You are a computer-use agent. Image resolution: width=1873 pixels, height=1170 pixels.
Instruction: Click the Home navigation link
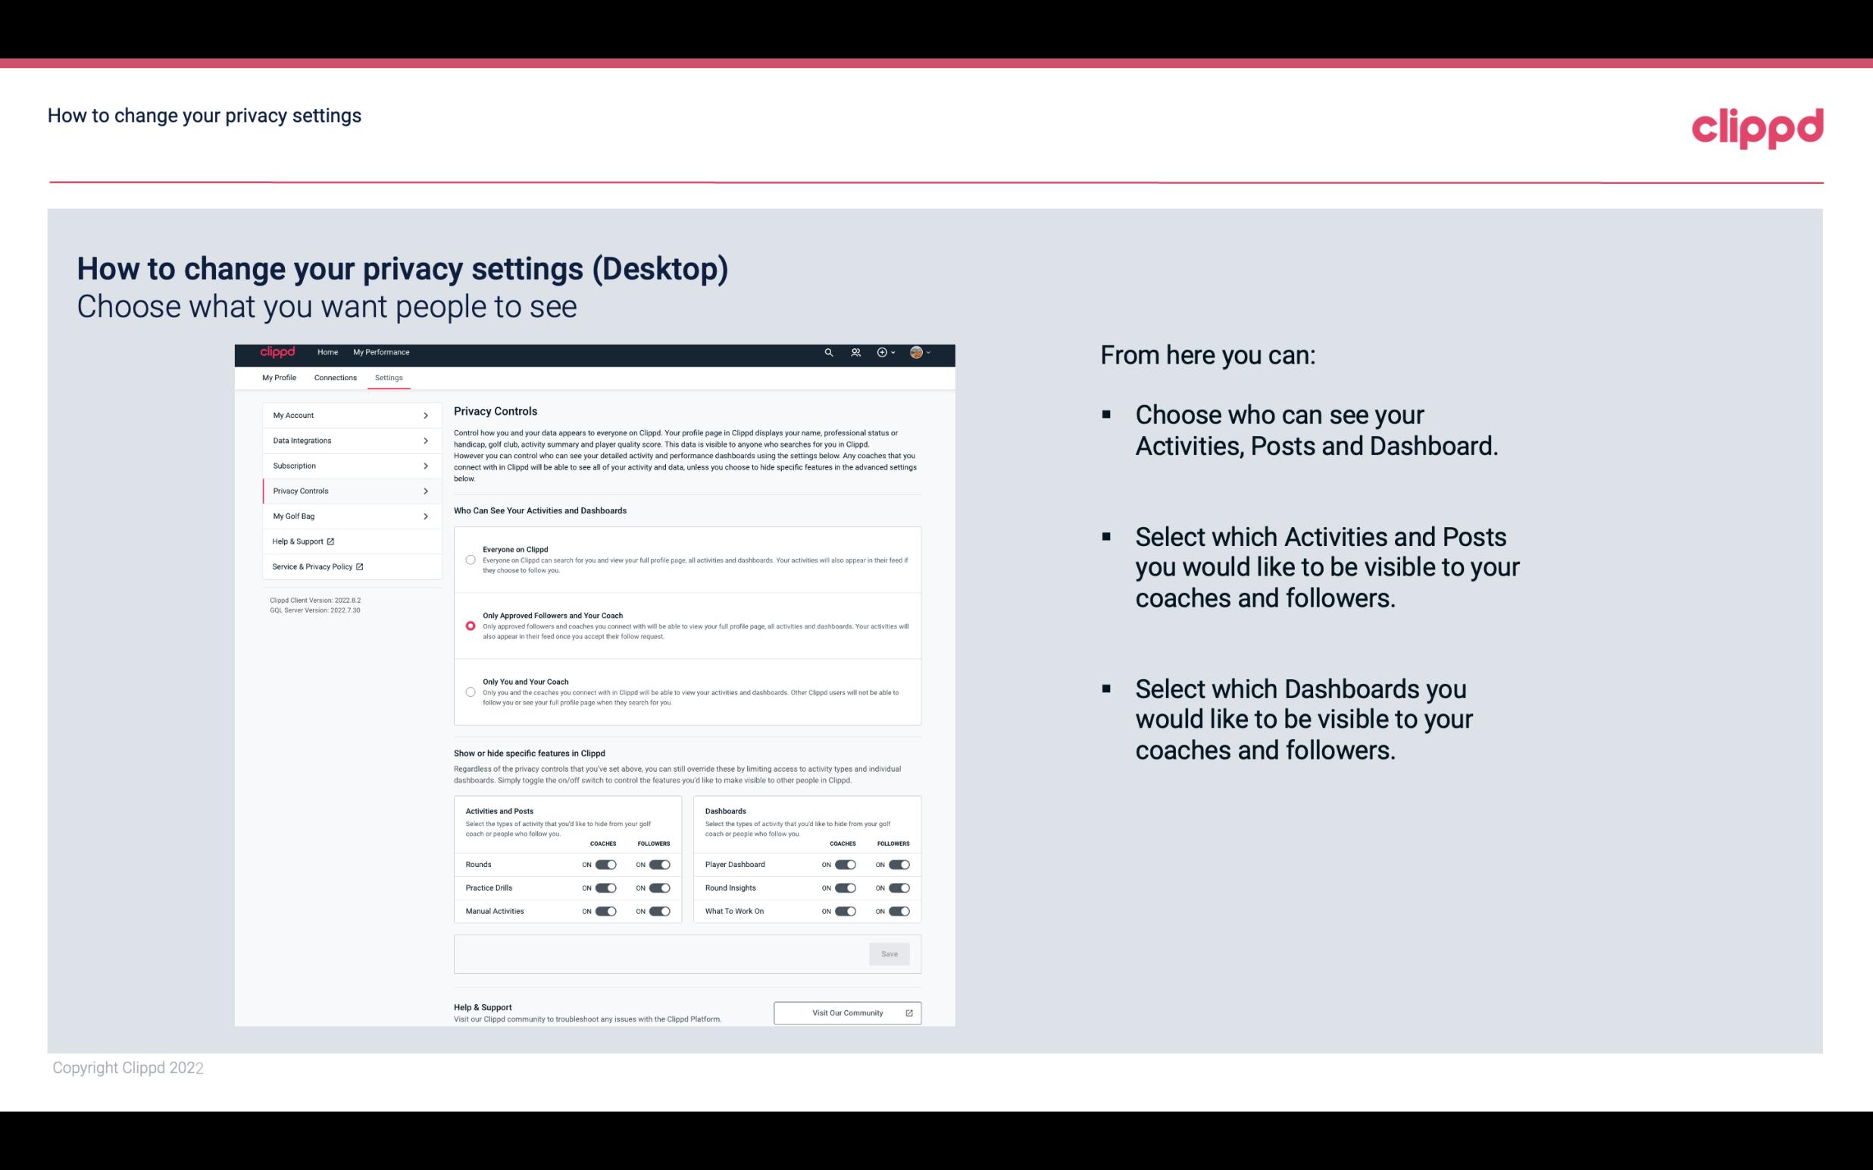point(327,352)
